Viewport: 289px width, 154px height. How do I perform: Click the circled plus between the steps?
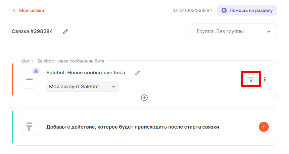click(x=144, y=97)
